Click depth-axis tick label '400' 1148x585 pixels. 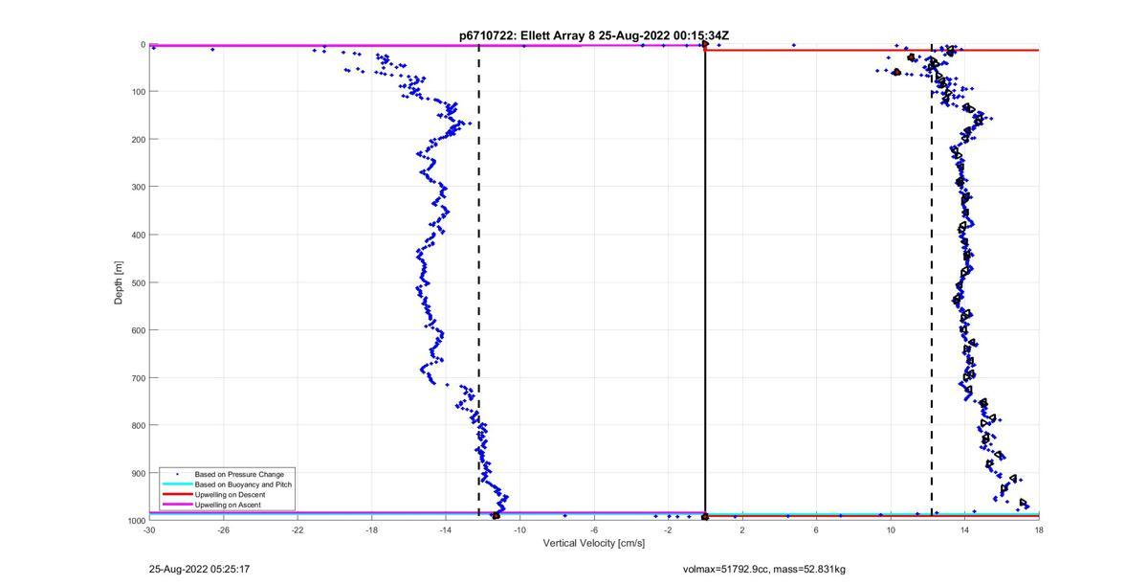139,235
